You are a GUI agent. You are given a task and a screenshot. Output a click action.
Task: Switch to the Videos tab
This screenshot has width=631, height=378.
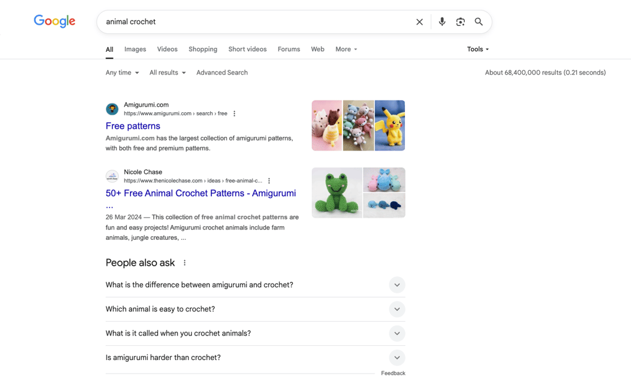pyautogui.click(x=167, y=49)
